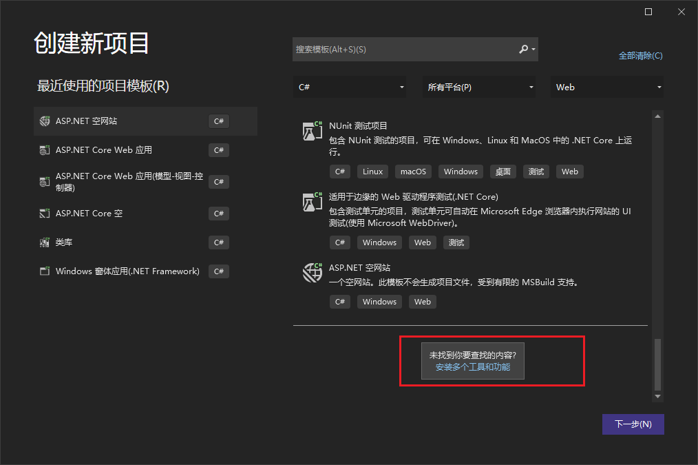
Task: Select ASP.NET 空网站 title in the template list
Action: (360, 268)
